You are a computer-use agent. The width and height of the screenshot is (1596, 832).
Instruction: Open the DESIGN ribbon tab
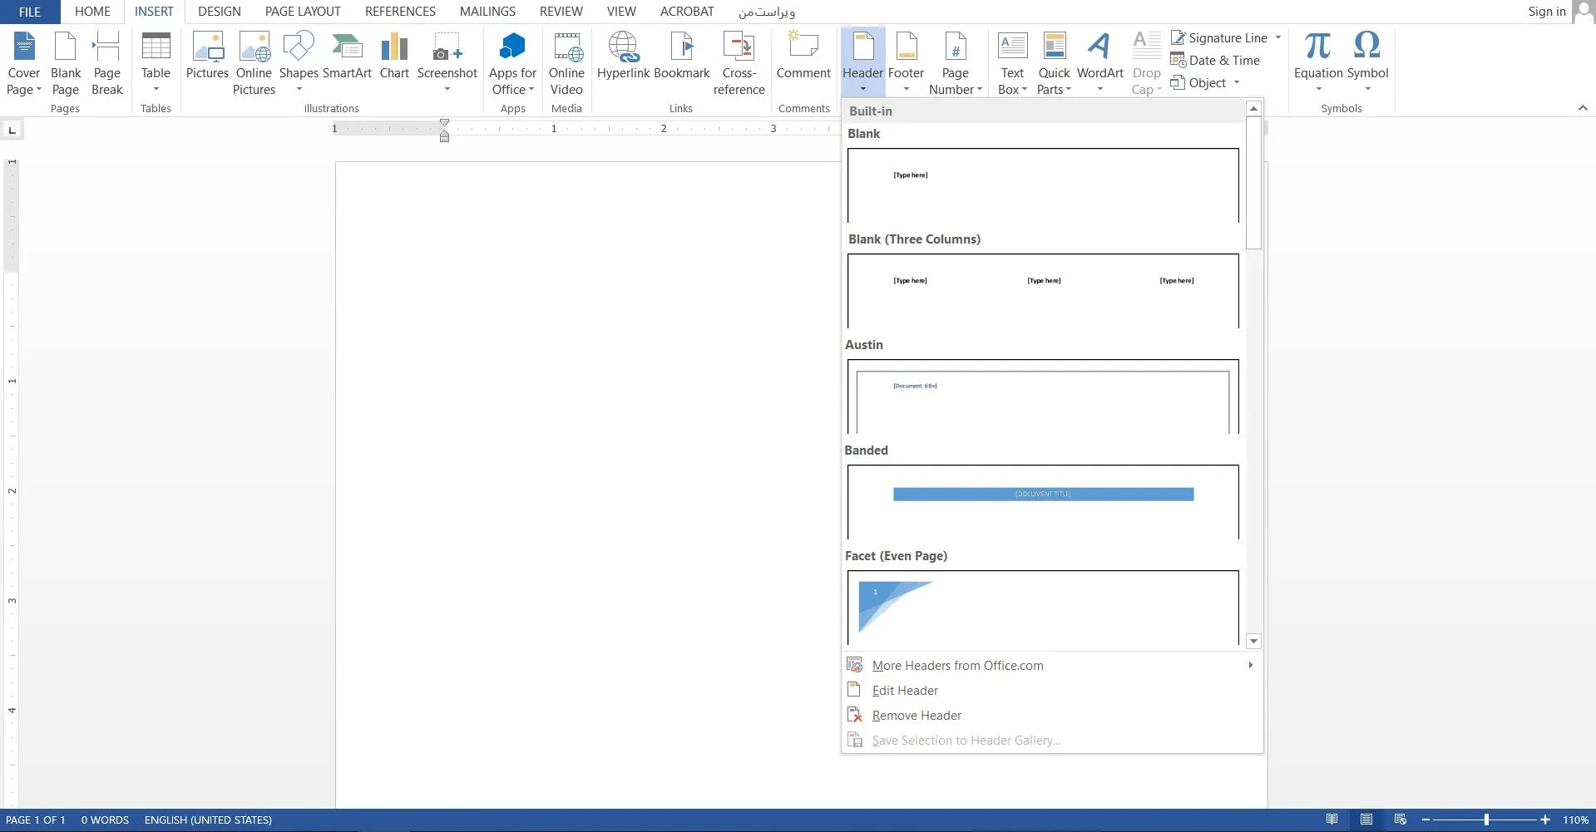(x=219, y=12)
